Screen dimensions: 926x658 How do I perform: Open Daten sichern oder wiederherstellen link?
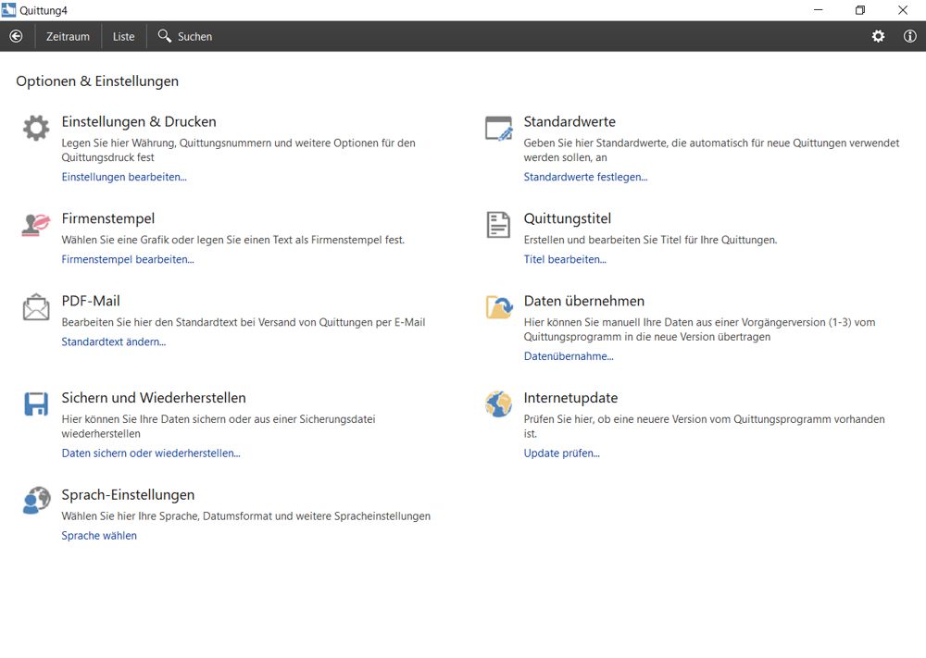point(151,453)
